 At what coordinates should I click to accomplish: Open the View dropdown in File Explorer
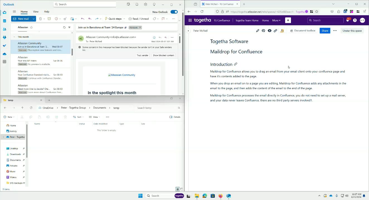94,117
